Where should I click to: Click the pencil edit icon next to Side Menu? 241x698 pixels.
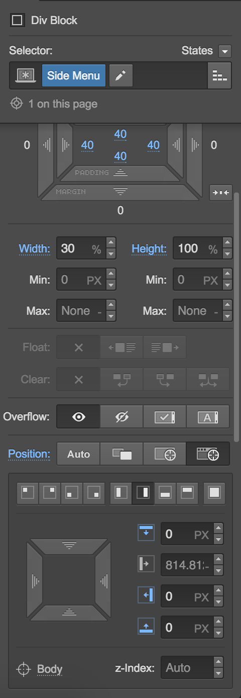(120, 75)
